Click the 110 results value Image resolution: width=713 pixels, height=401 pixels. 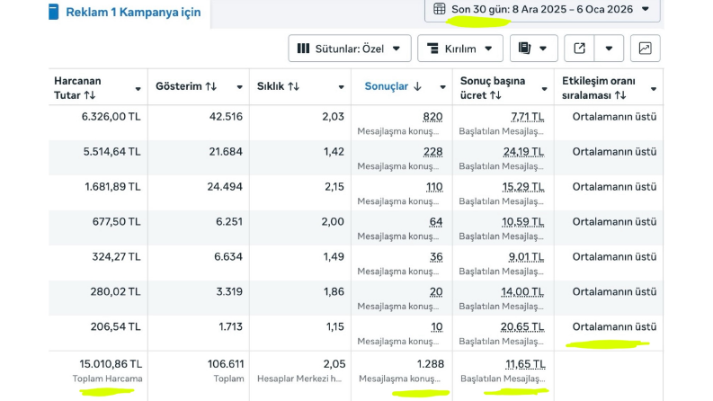pos(434,187)
